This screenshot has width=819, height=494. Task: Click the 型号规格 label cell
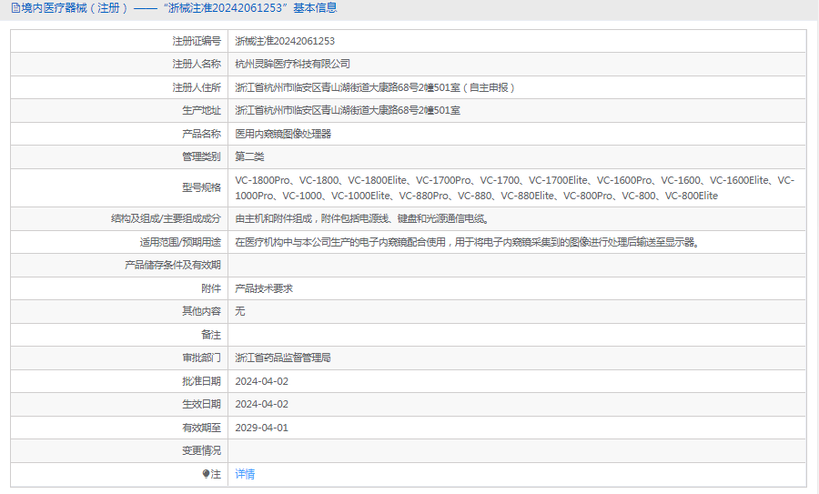click(x=119, y=188)
